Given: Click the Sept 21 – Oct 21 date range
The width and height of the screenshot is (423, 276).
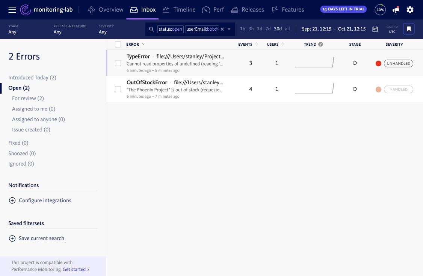Looking at the screenshot, I should coord(334,29).
